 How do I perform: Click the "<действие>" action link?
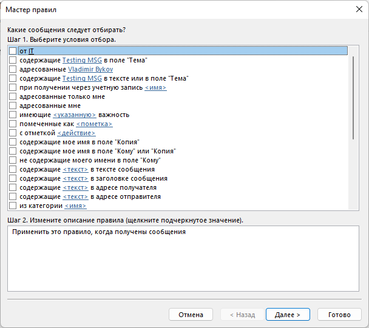click(x=76, y=133)
